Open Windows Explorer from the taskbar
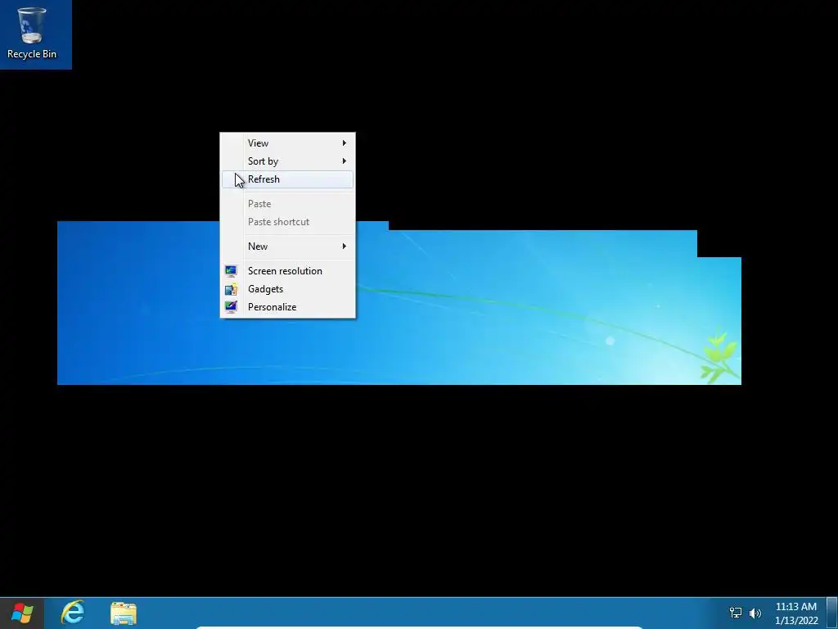Viewport: 838px width, 629px height. (124, 613)
